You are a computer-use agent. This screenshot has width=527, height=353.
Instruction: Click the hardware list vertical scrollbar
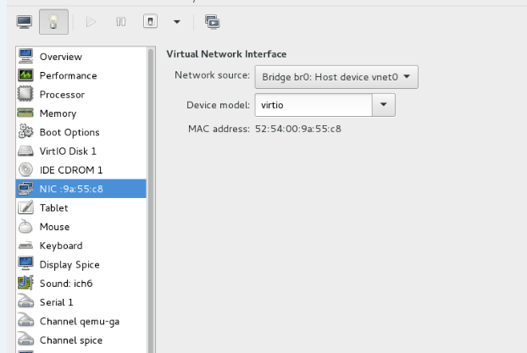pyautogui.click(x=151, y=200)
